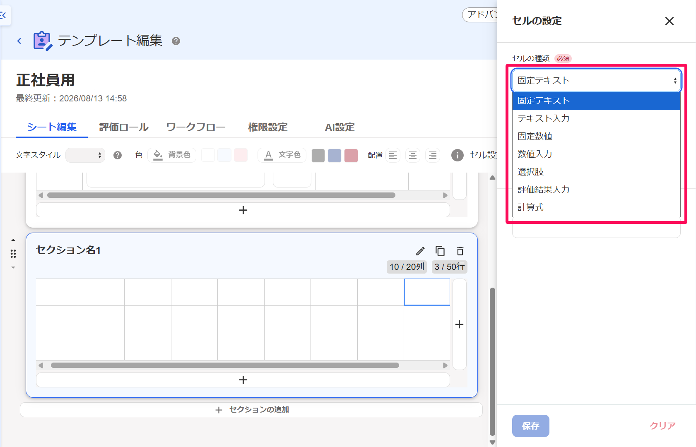Duplicate セクション名1 with the copy icon

point(440,251)
